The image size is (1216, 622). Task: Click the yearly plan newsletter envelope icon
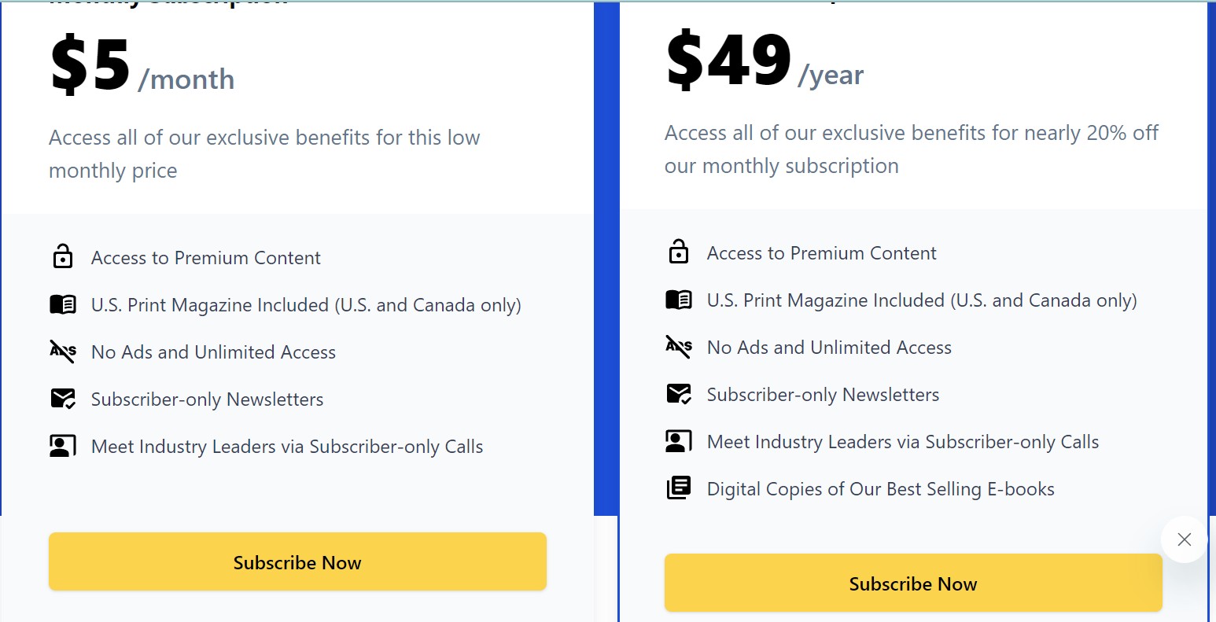[679, 394]
